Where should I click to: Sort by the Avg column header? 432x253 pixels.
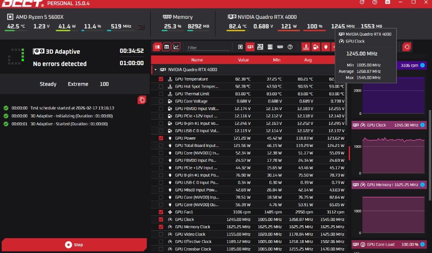tap(308, 60)
